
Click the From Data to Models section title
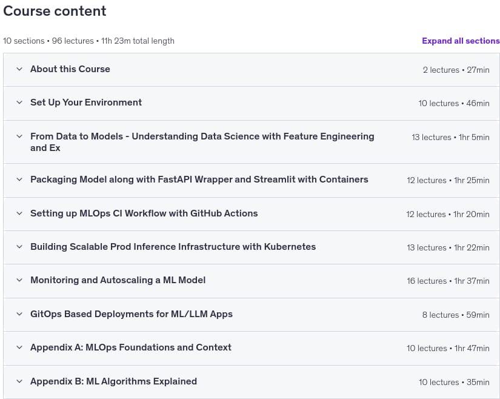click(202, 142)
